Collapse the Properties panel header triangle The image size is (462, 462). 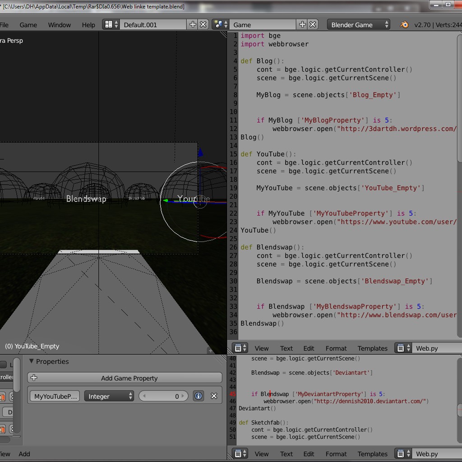click(x=32, y=361)
